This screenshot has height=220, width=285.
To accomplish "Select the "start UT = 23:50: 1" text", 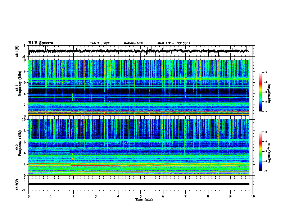I will pos(174,43).
